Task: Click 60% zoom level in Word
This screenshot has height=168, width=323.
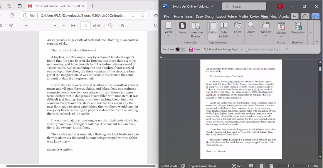Action: [x=315, y=166]
